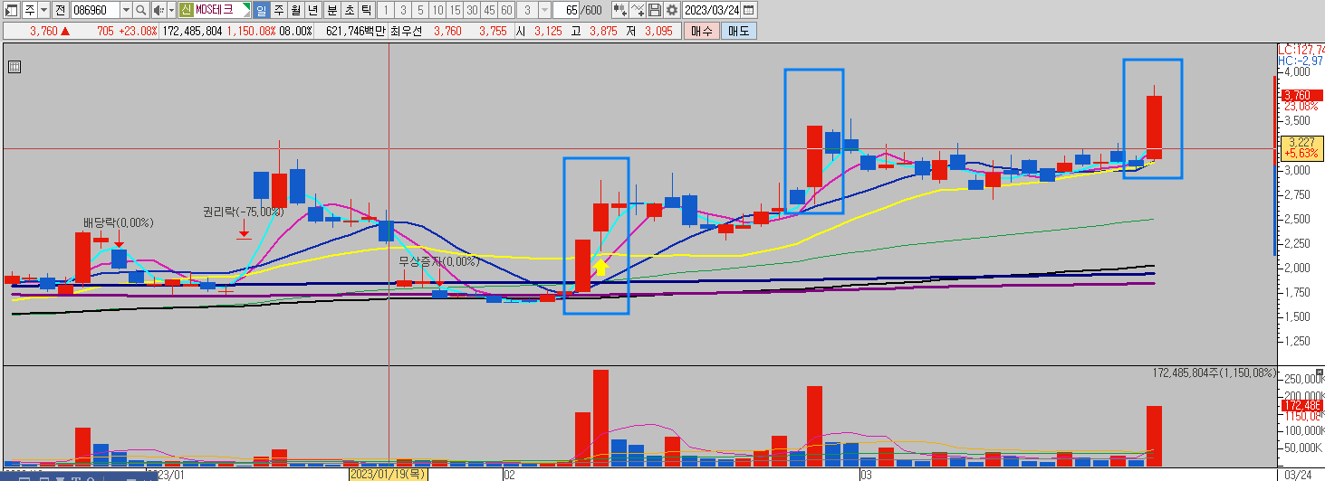
Task: Click the 2023/01/19(목) date marker
Action: [389, 474]
